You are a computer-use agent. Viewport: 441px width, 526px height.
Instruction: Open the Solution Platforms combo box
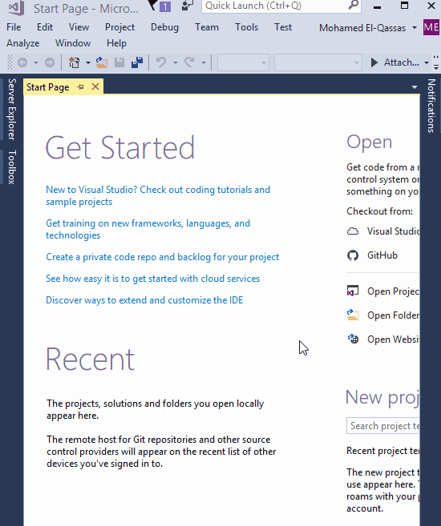318,62
